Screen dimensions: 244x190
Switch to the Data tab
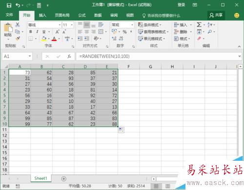coord(98,15)
